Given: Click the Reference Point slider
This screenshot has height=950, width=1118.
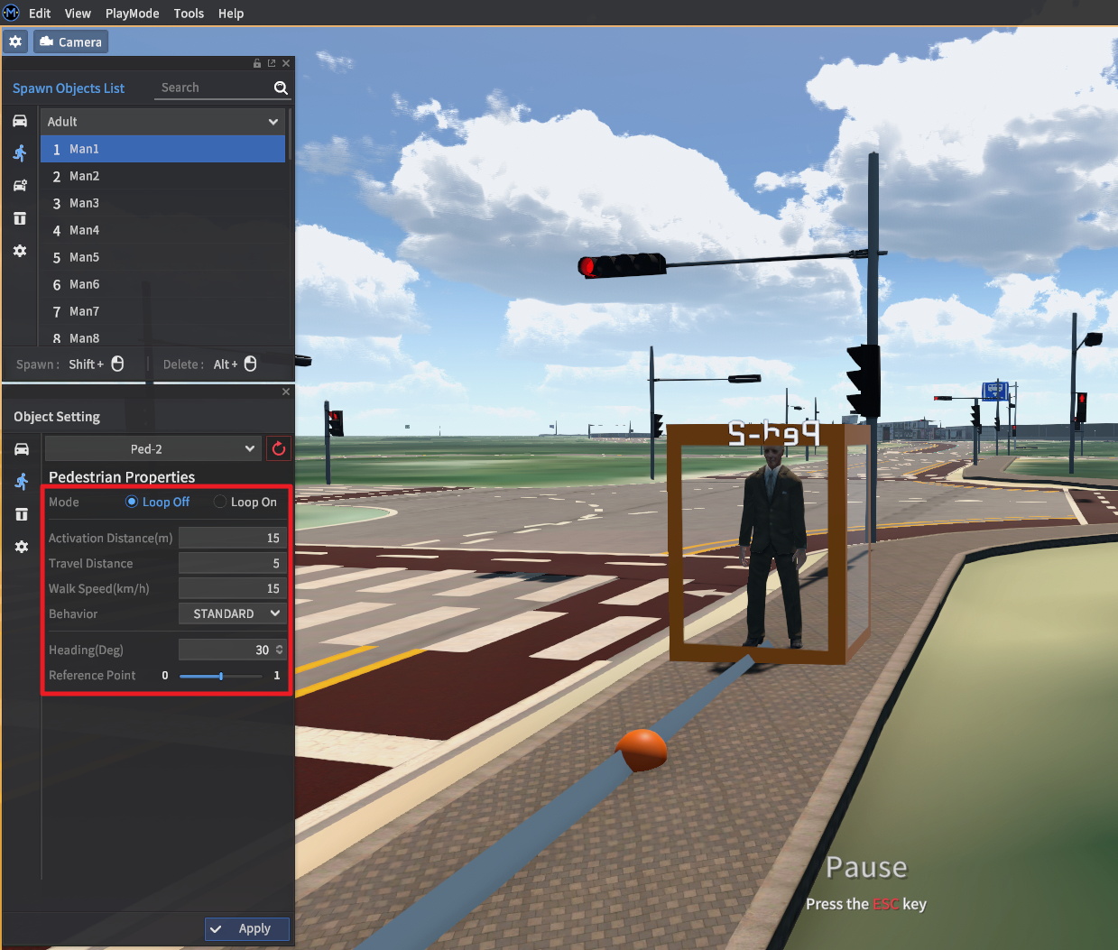Looking at the screenshot, I should 221,676.
